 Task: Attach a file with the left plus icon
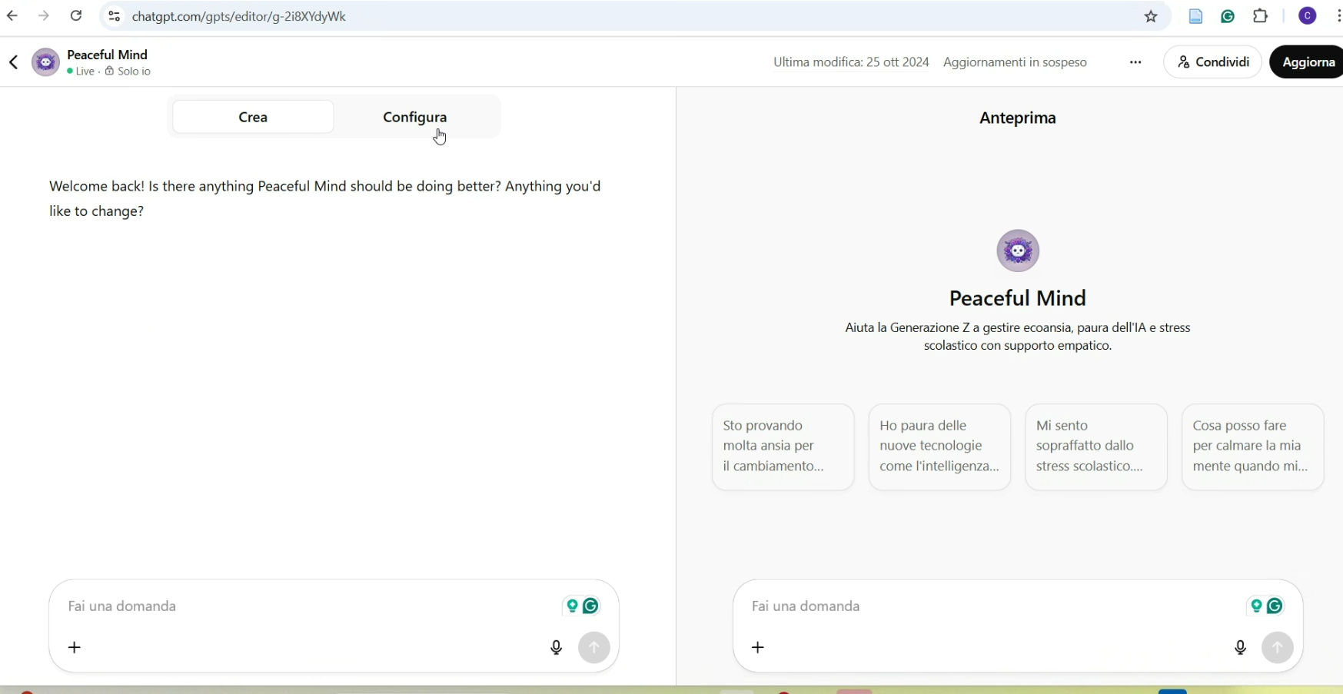click(75, 648)
